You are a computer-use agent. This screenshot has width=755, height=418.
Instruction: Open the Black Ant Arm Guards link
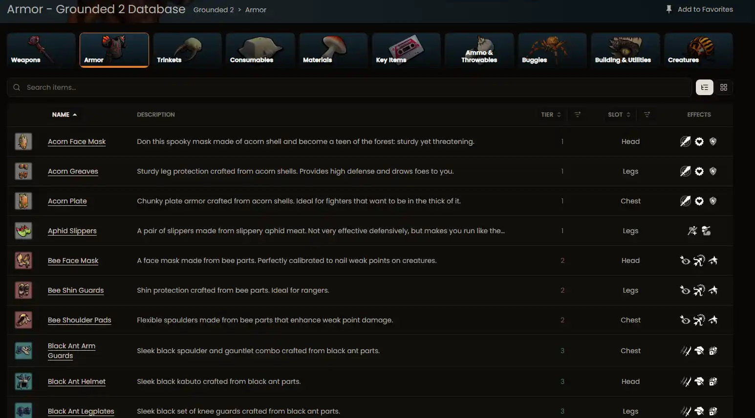(x=71, y=351)
